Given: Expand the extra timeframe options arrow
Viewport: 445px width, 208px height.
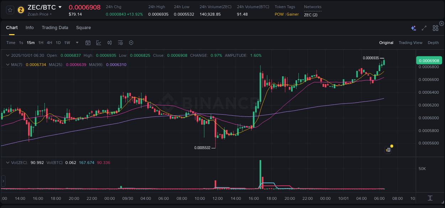Looking at the screenshot, I should [77, 43].
